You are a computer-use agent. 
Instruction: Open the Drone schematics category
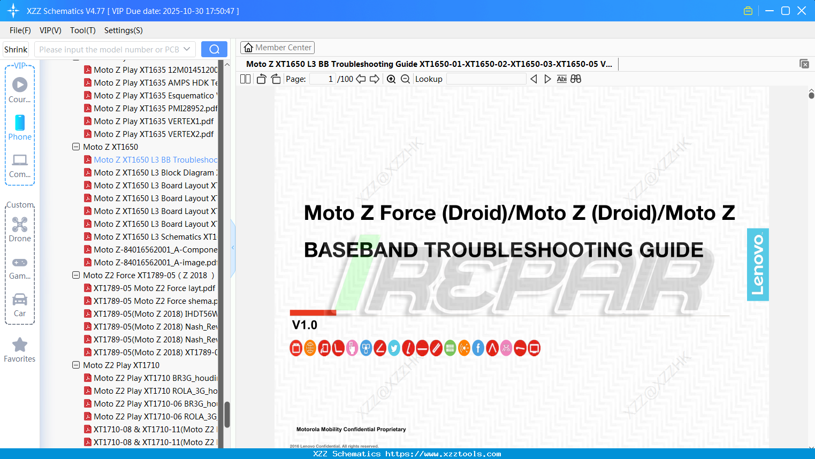tap(20, 229)
